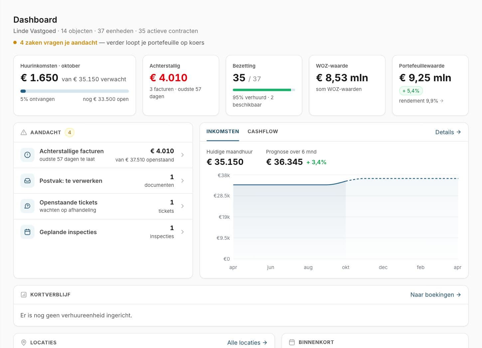Go to Naar boekingen link
This screenshot has height=348, width=482.
click(x=435, y=295)
